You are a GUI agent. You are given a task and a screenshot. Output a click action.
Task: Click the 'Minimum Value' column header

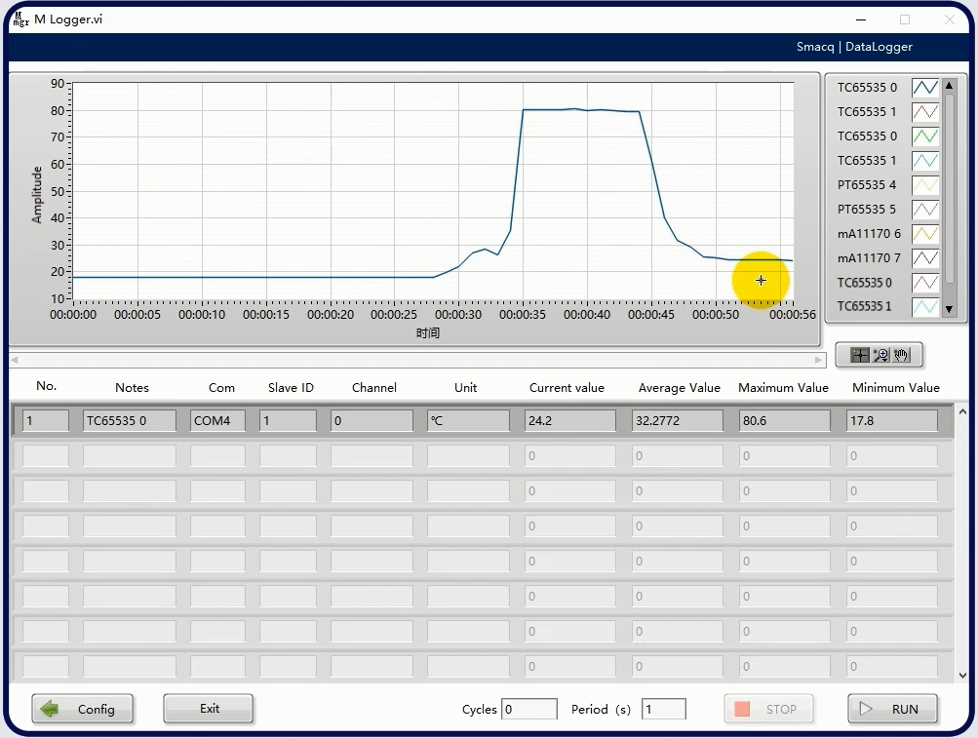click(x=896, y=387)
